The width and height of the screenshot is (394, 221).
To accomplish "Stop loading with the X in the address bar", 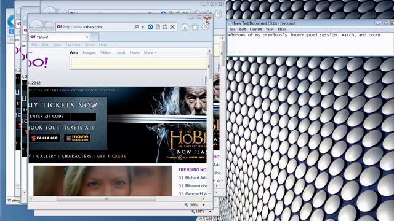I will (x=172, y=27).
